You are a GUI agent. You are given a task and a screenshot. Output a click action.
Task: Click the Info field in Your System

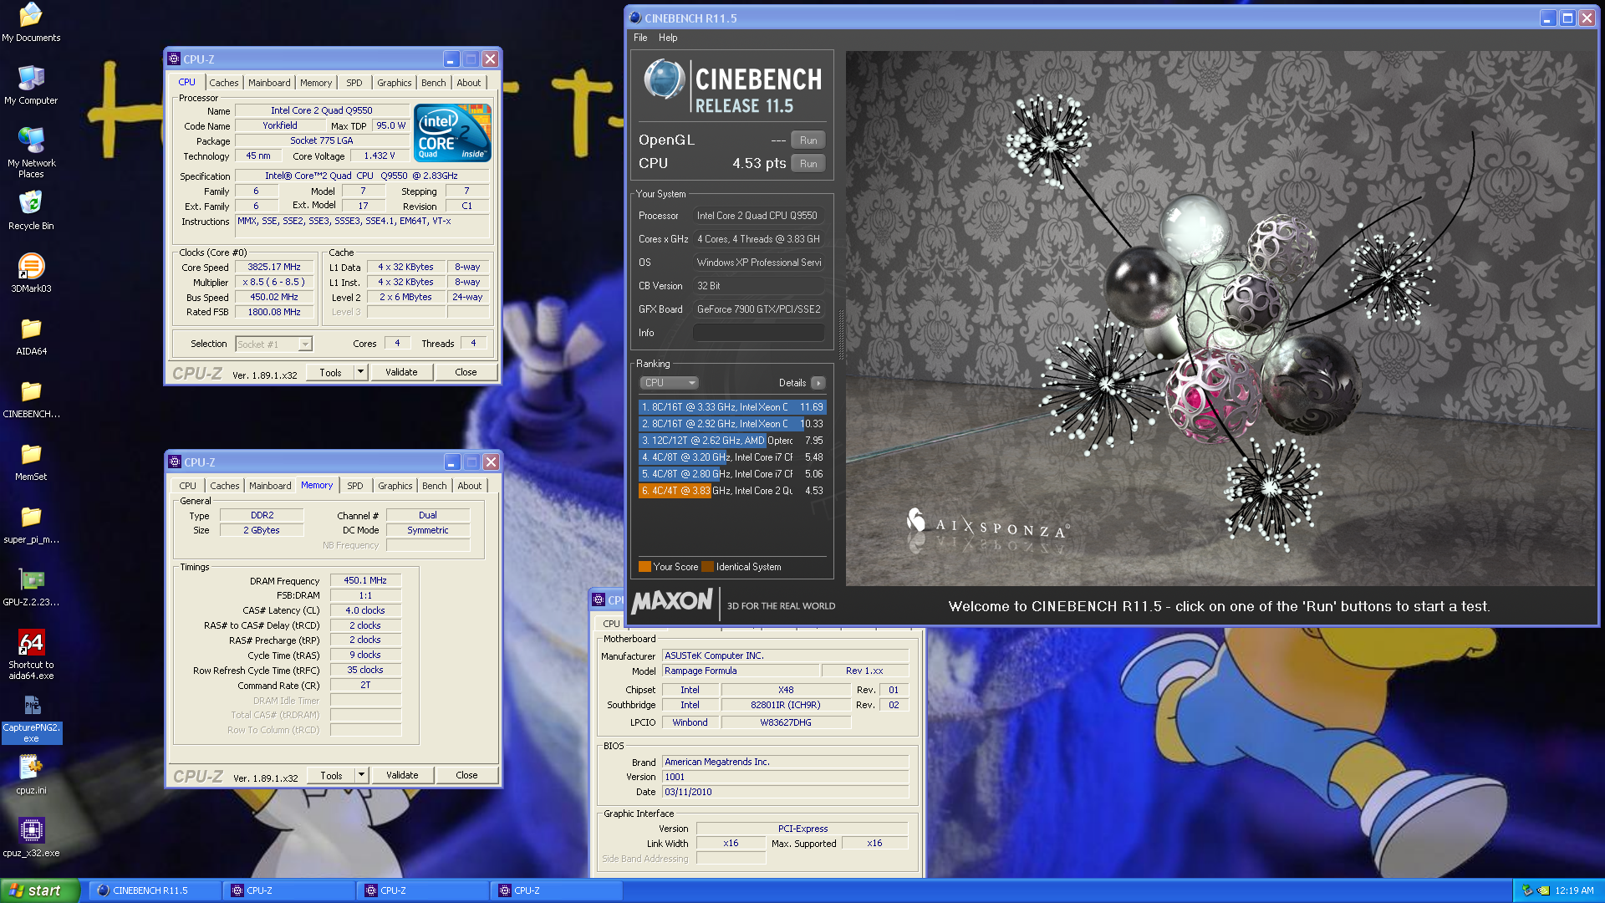pyautogui.click(x=759, y=333)
